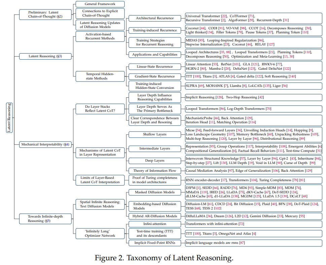
Task: Select the 'Gradient-State Recurrence' box
Action: pyautogui.click(x=155, y=77)
